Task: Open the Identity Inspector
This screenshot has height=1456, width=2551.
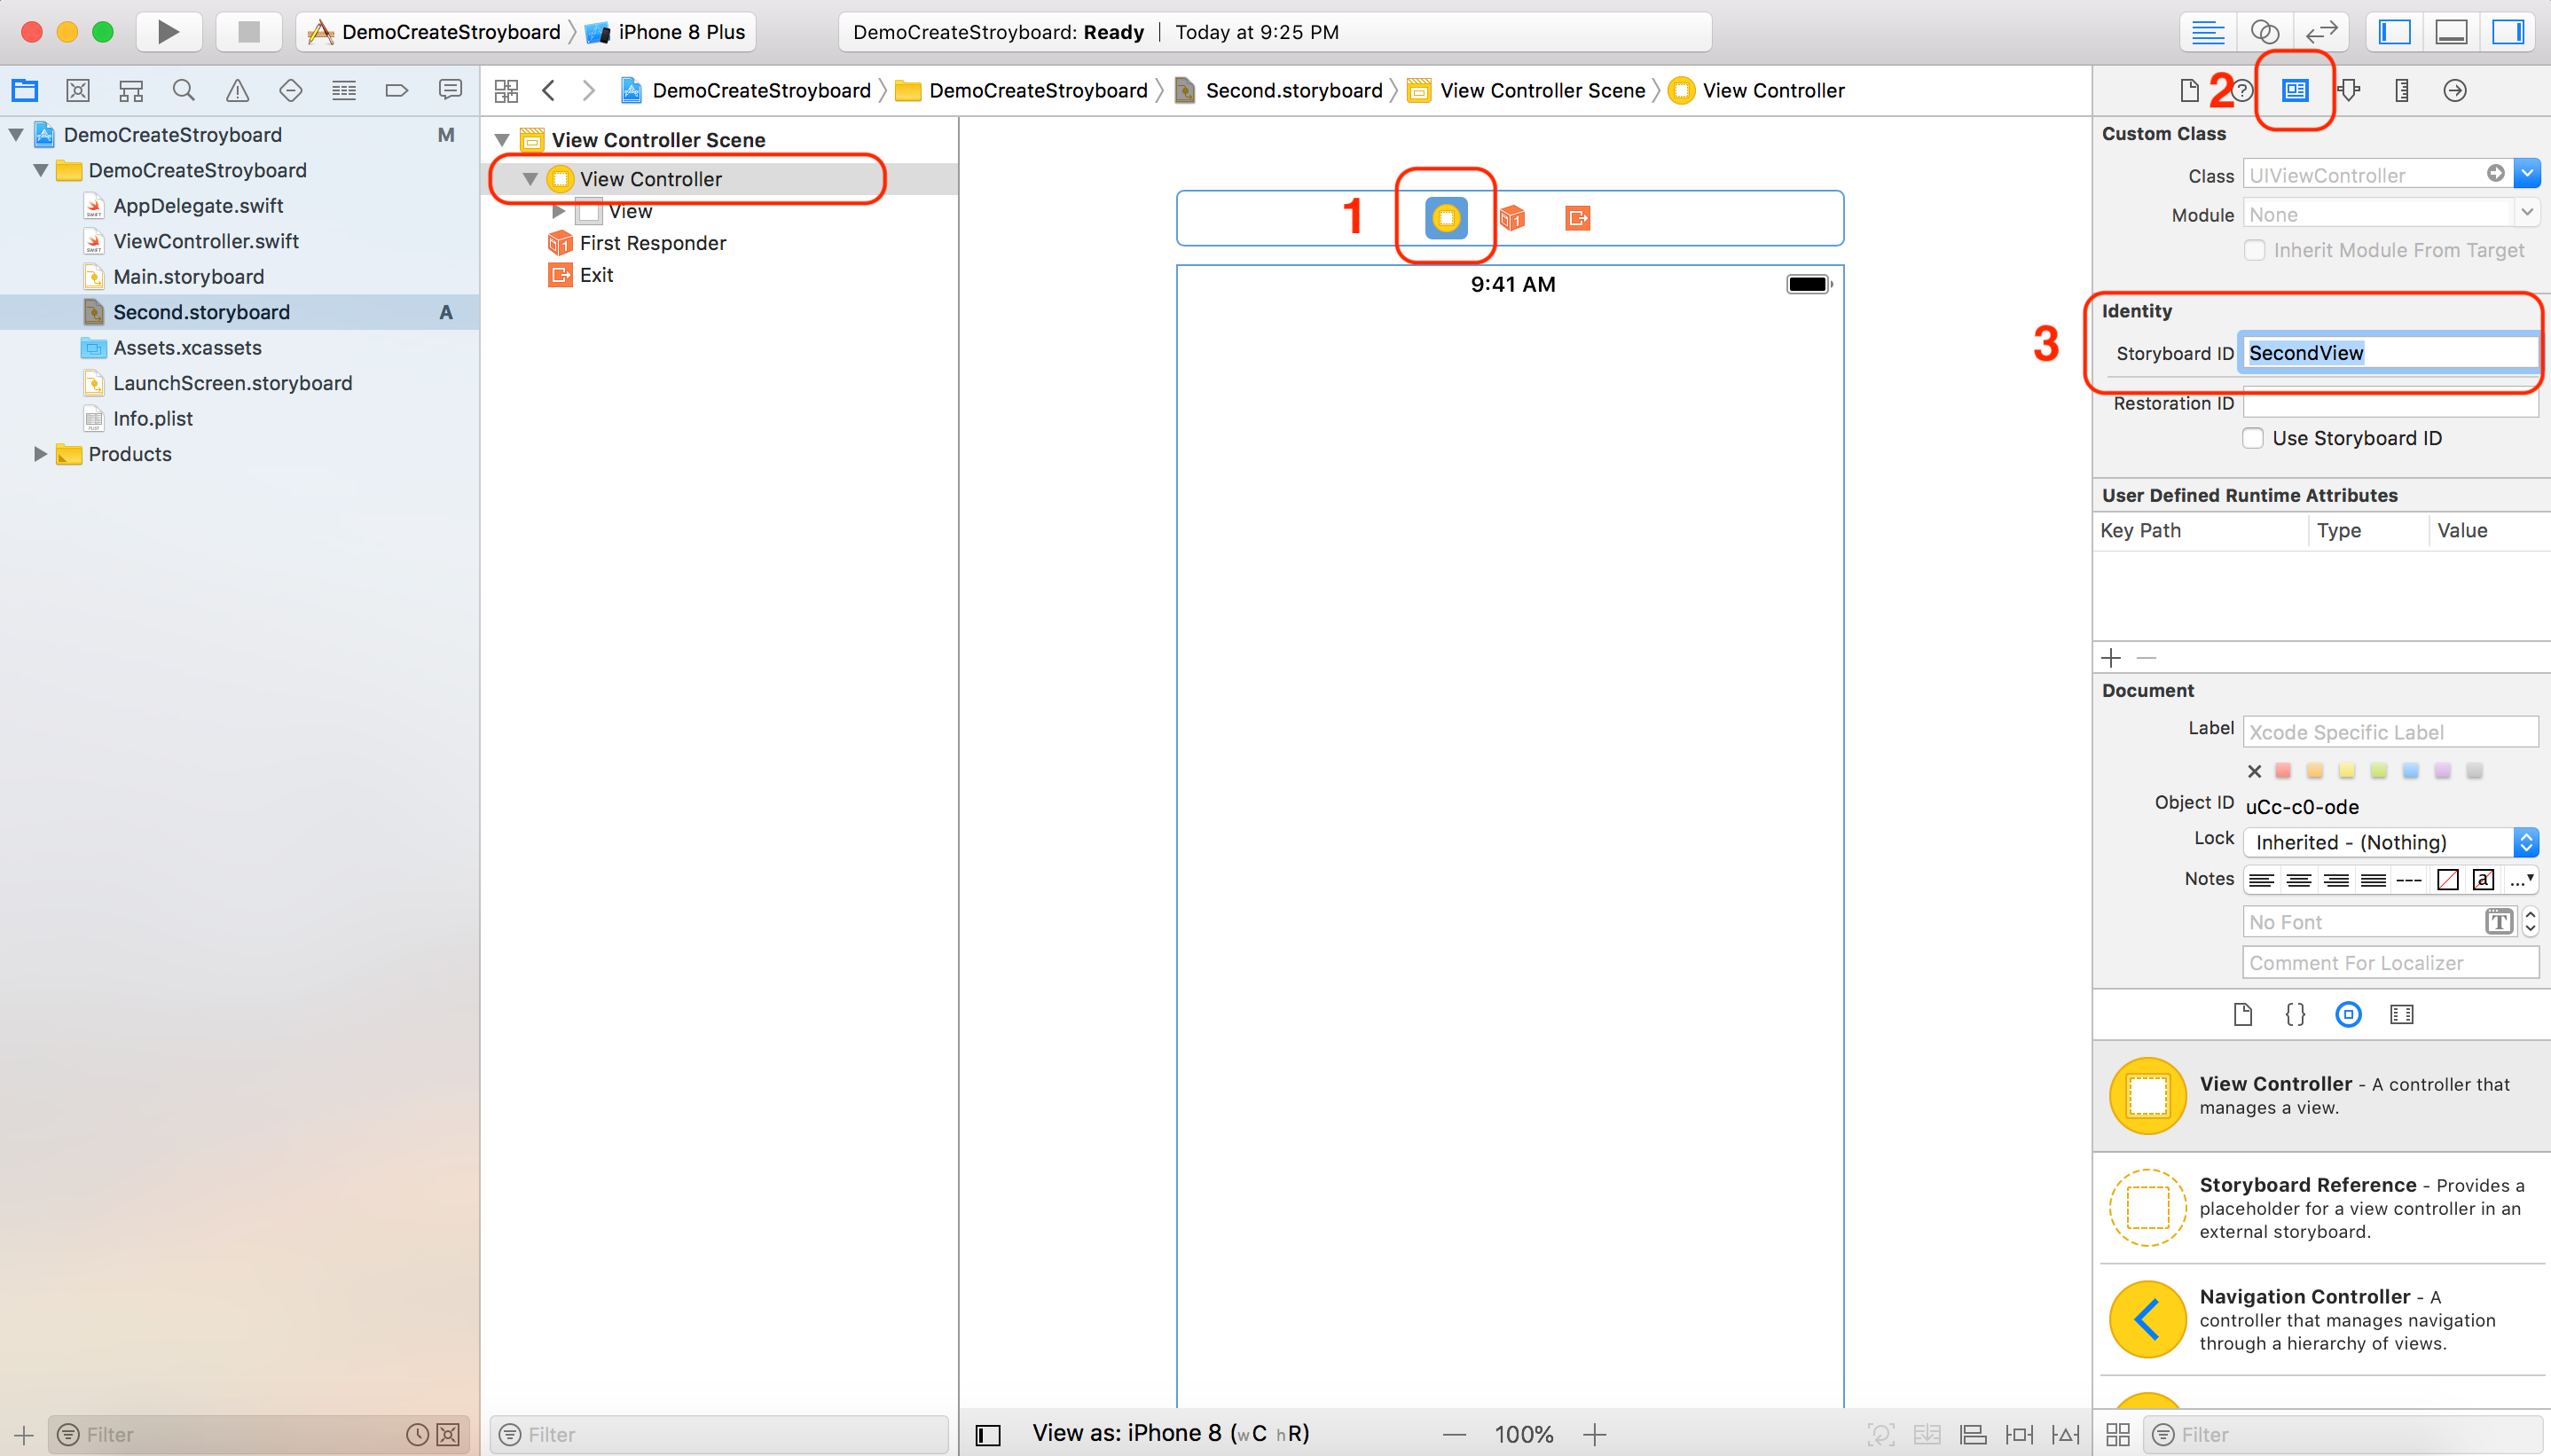Action: (x=2293, y=90)
